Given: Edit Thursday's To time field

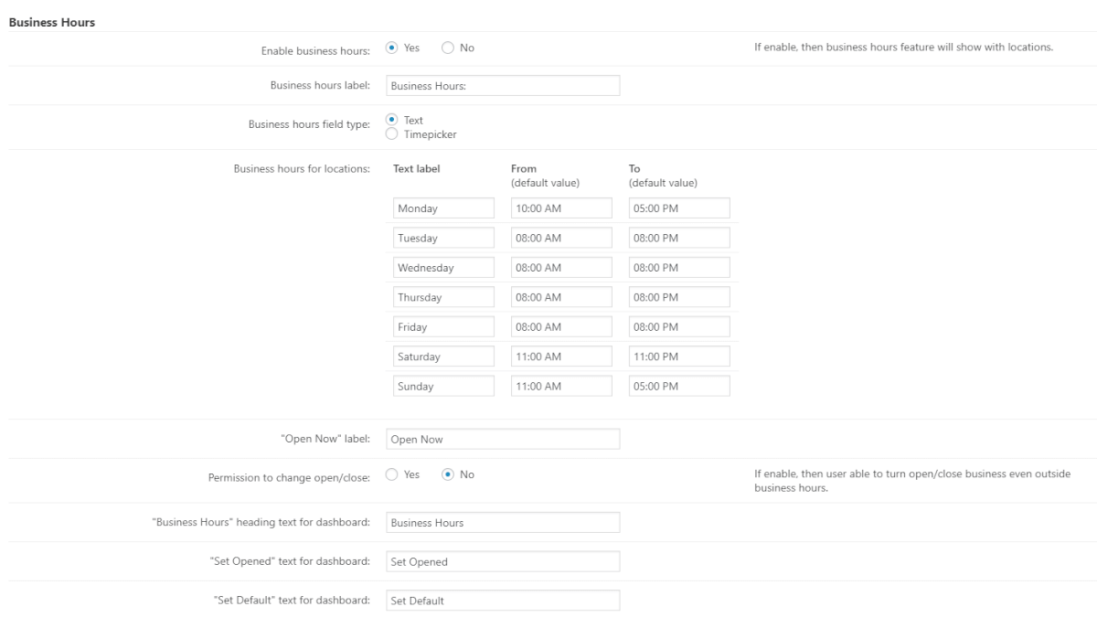Looking at the screenshot, I should pos(679,297).
